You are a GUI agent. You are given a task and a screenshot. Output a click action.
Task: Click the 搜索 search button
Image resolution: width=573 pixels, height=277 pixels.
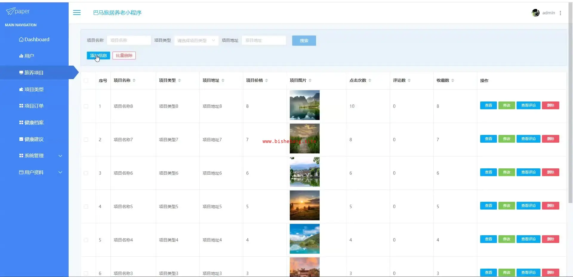click(304, 41)
